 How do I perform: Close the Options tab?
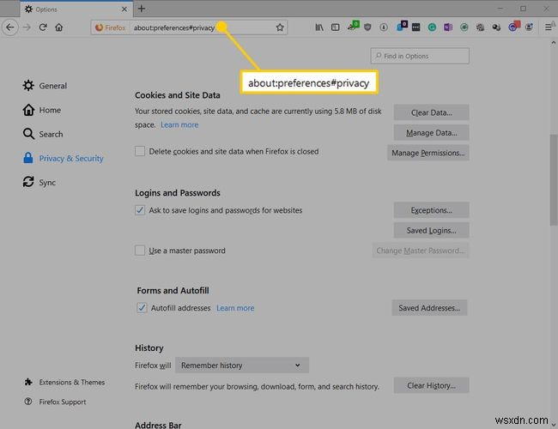(124, 9)
